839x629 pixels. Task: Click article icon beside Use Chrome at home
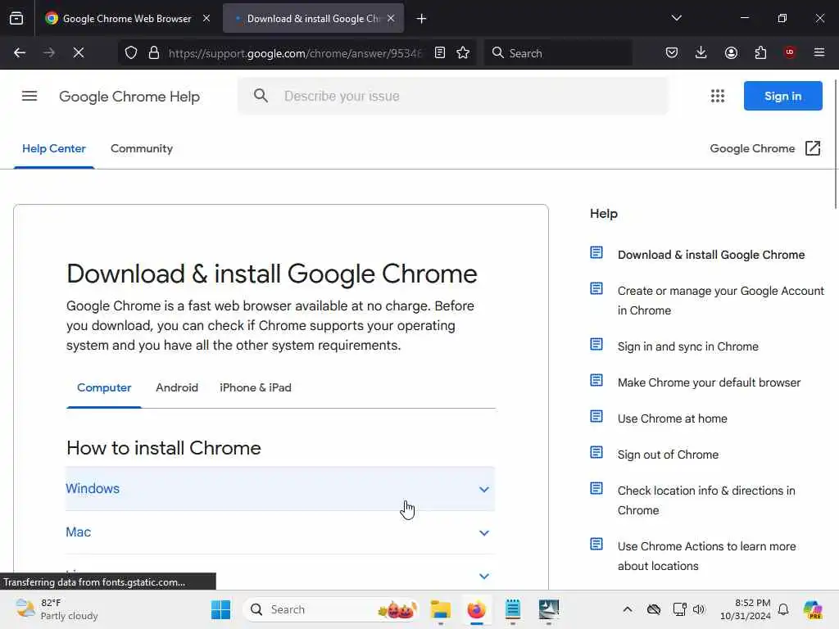596,416
